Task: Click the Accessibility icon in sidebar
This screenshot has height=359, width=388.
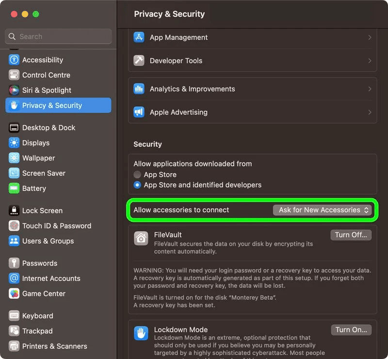Action: (x=14, y=60)
